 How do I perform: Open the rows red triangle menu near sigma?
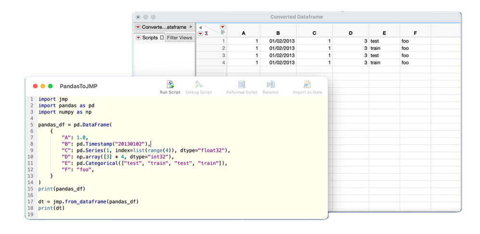[x=200, y=34]
